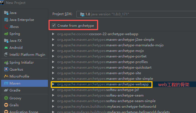
Task: Expand the maven-archetype-portlet node
Action: (x=53, y=56)
